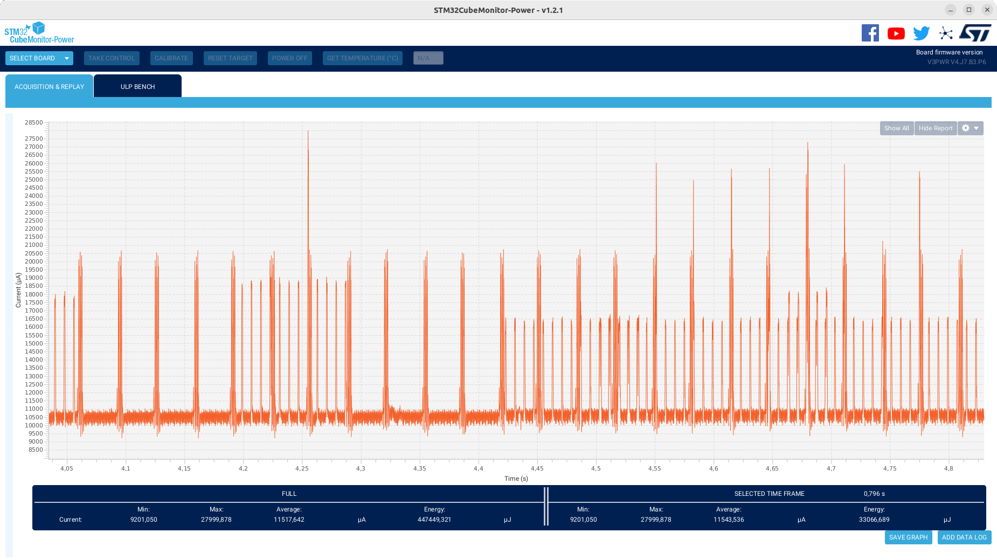997x560 pixels.
Task: Toggle the Hide Report button
Action: tap(936, 128)
